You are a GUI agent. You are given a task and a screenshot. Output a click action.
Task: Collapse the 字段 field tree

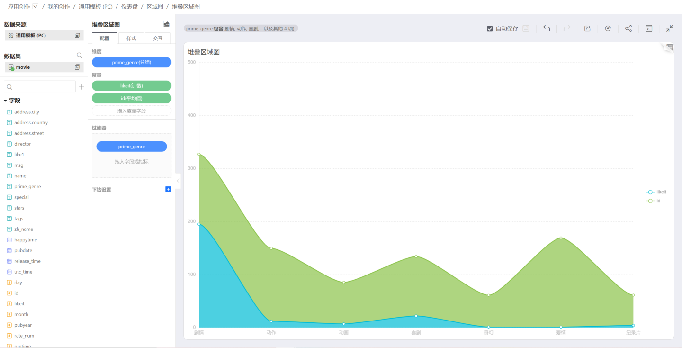coord(5,101)
